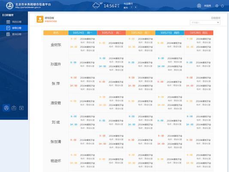The width and height of the screenshot is (229, 172).
Task: Click the Beijing Water Authority platform logo
Action: pos(9,6)
